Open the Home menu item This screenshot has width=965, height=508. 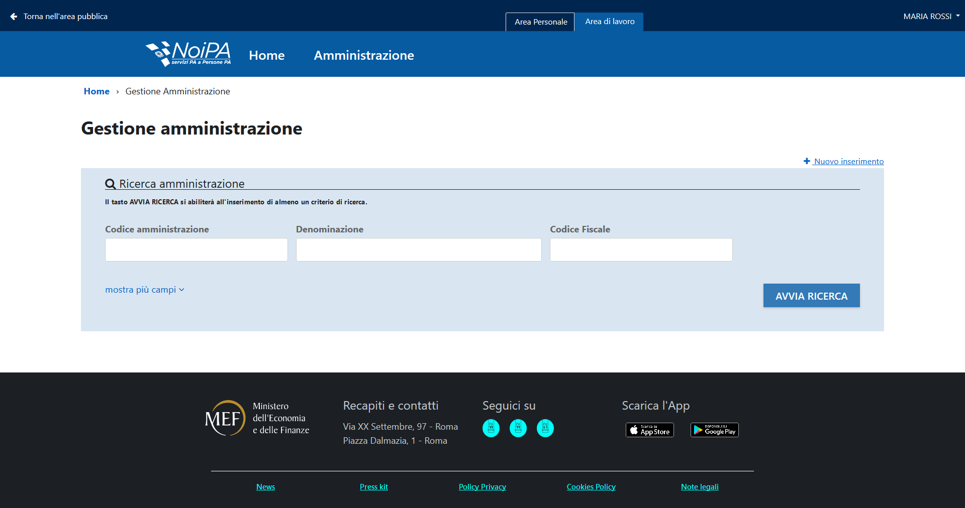coord(267,55)
